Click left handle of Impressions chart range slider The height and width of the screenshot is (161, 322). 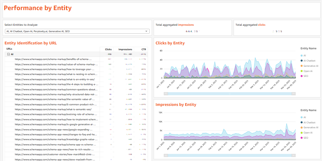[166, 155]
